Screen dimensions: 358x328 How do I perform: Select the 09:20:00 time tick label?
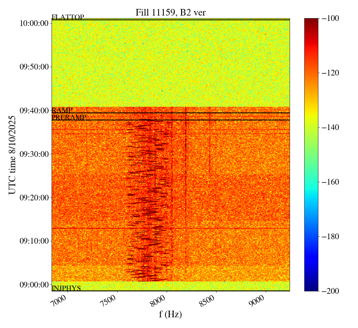tap(34, 197)
